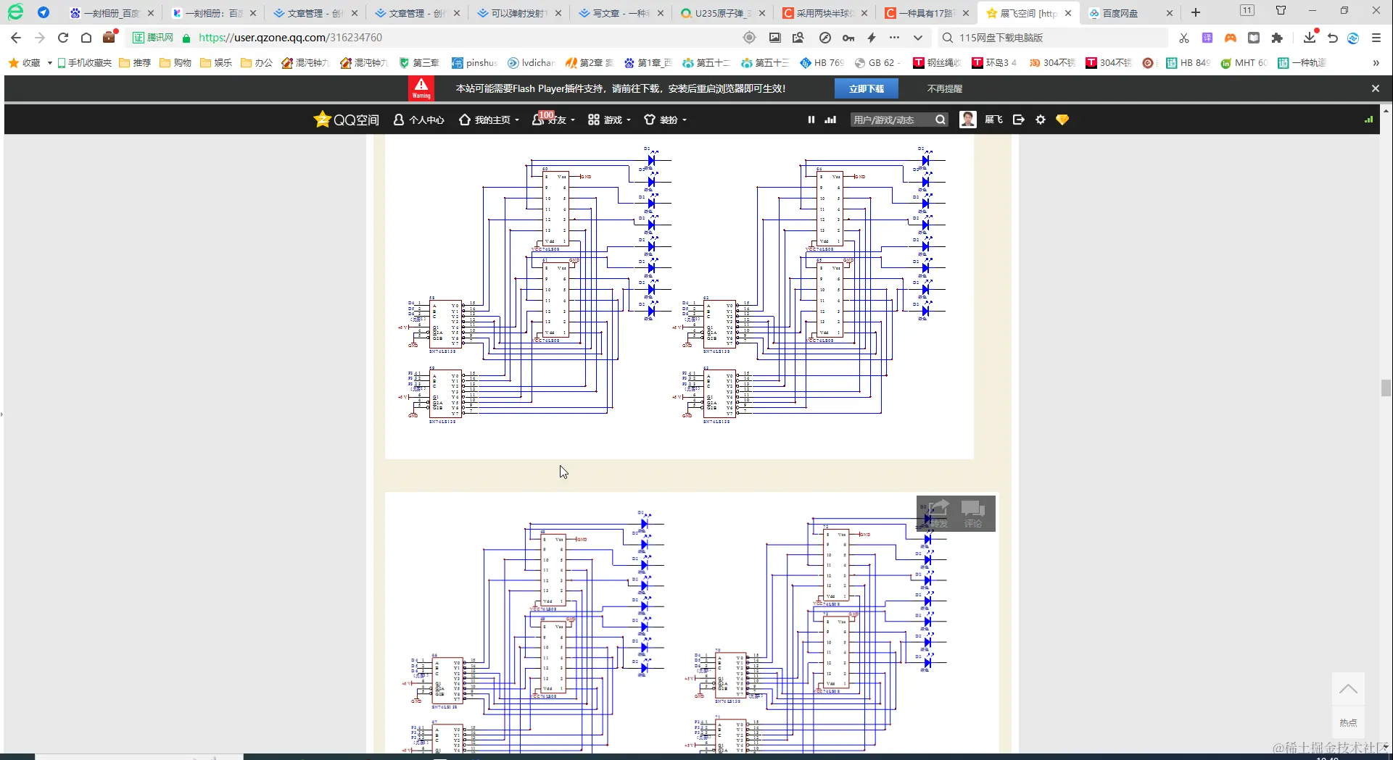Click the back-to-top arrow button

coord(1348,689)
